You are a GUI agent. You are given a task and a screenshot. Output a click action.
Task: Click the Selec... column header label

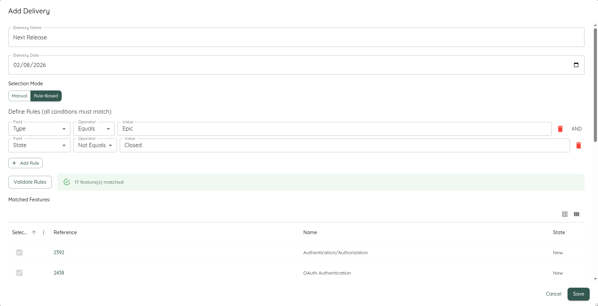pyautogui.click(x=19, y=232)
